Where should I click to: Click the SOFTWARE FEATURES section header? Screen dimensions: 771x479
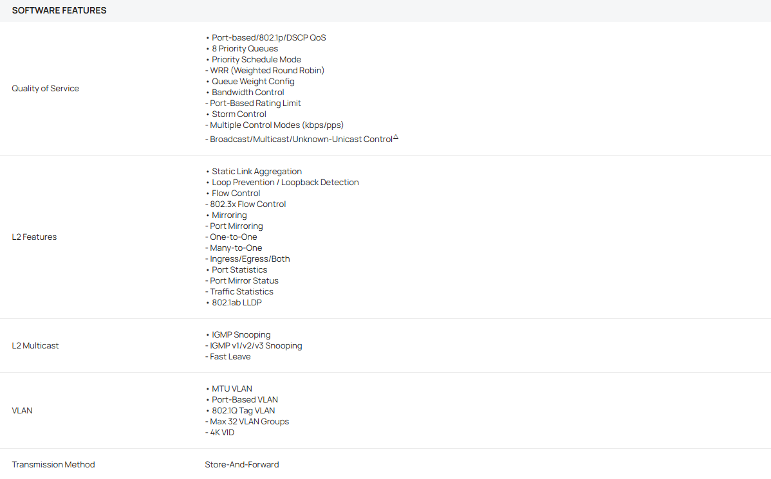coord(59,10)
